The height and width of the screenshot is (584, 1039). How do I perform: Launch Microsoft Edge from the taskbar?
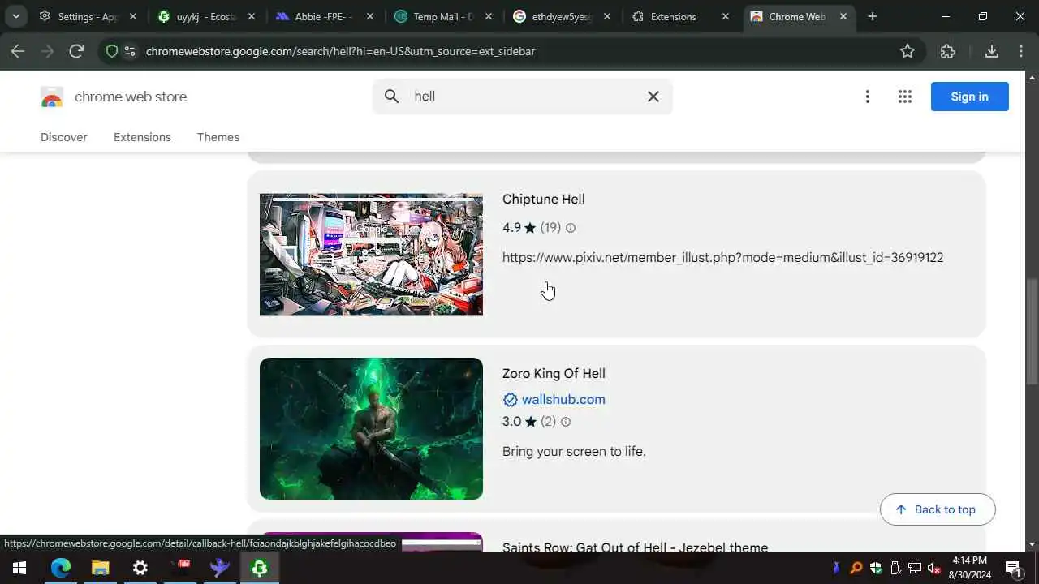61,568
